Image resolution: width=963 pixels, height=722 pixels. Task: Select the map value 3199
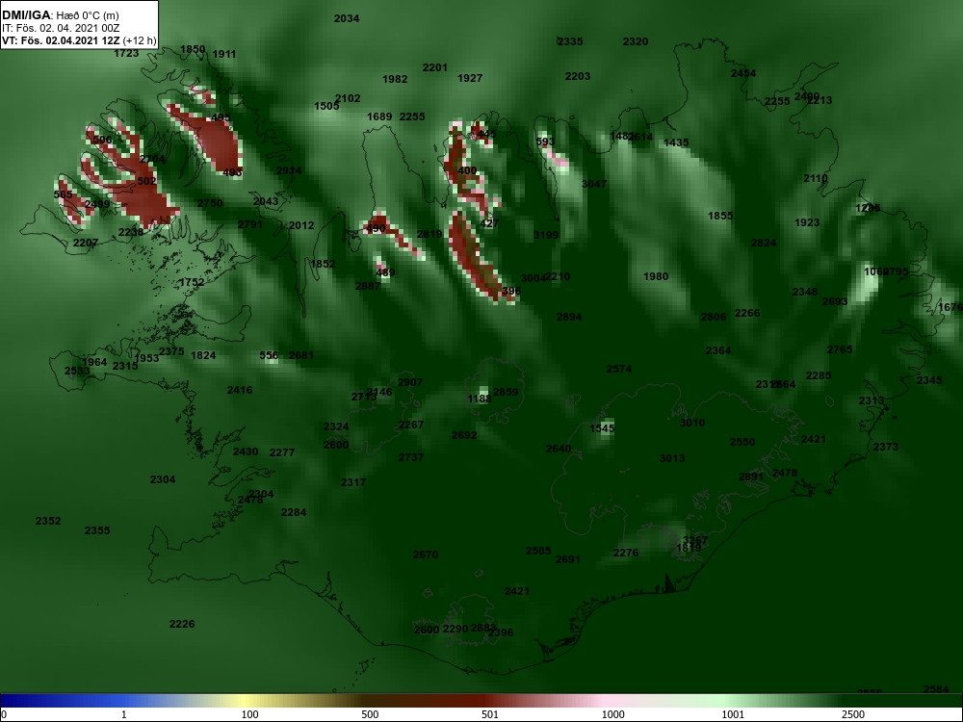[546, 235]
